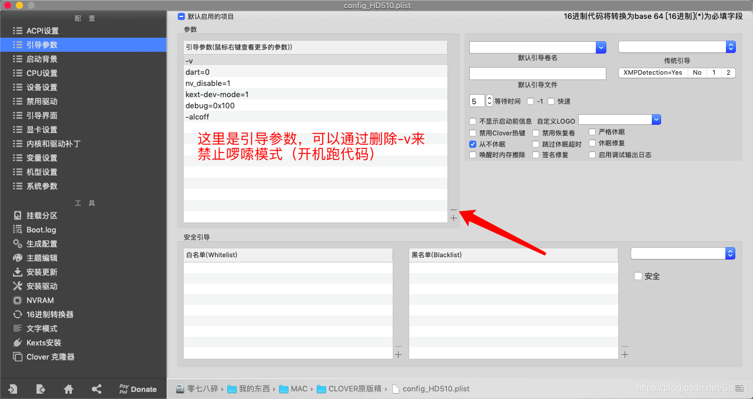
Task: Click the timeout field showing 5
Action: pos(477,101)
